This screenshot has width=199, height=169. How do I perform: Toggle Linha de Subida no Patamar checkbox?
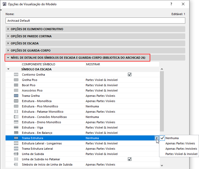(x=129, y=159)
